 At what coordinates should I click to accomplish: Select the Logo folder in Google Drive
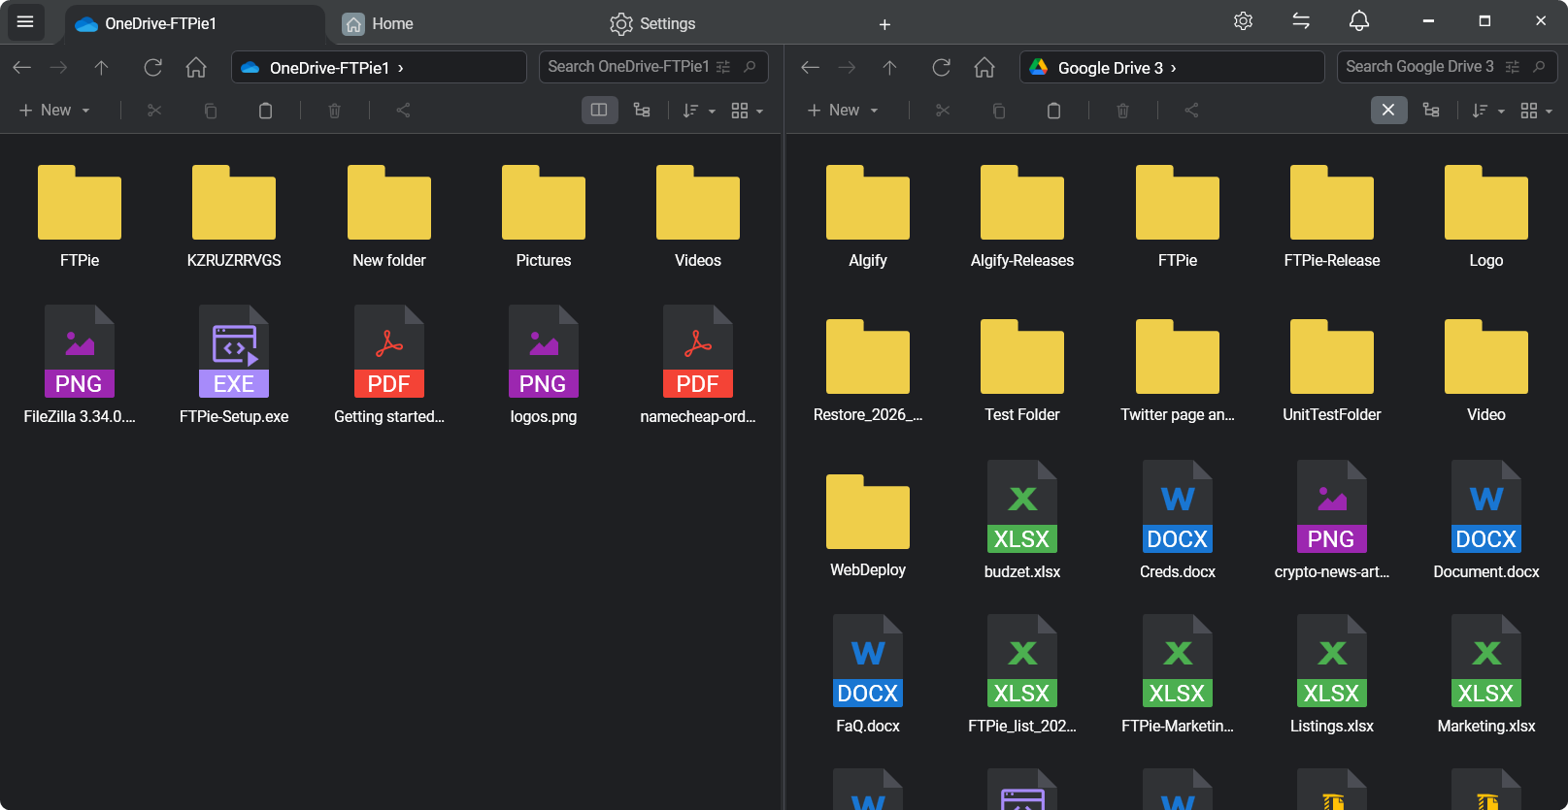(1486, 217)
